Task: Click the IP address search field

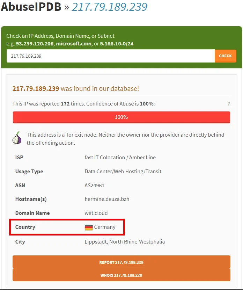Action: click(x=110, y=56)
